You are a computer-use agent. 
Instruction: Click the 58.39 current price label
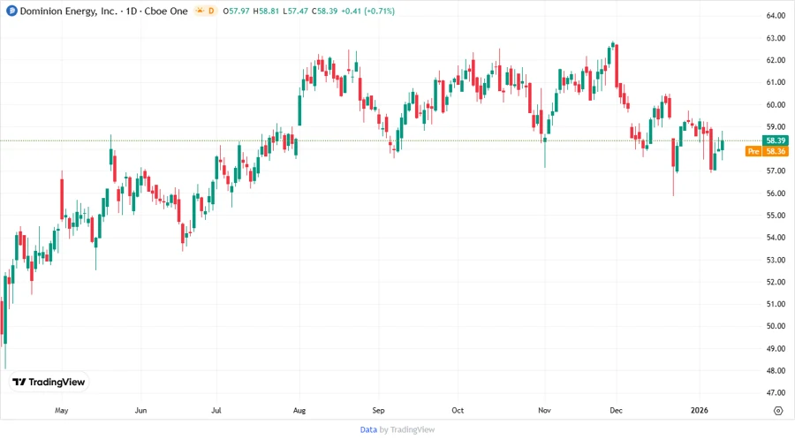pyautogui.click(x=776, y=140)
